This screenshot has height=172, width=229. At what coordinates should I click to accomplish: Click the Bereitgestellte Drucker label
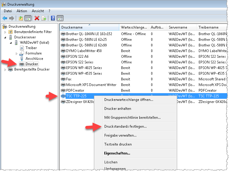click(32, 69)
